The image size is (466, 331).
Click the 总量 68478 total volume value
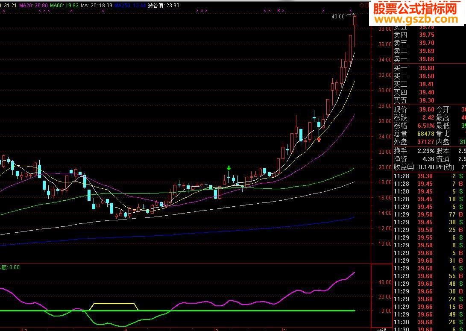(x=426, y=134)
